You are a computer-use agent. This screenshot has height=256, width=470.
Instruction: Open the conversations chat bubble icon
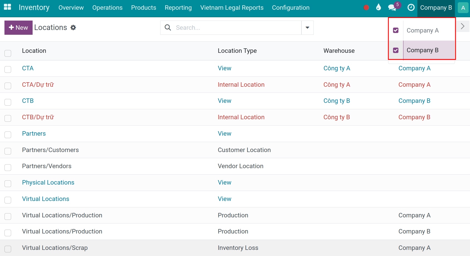coord(392,8)
